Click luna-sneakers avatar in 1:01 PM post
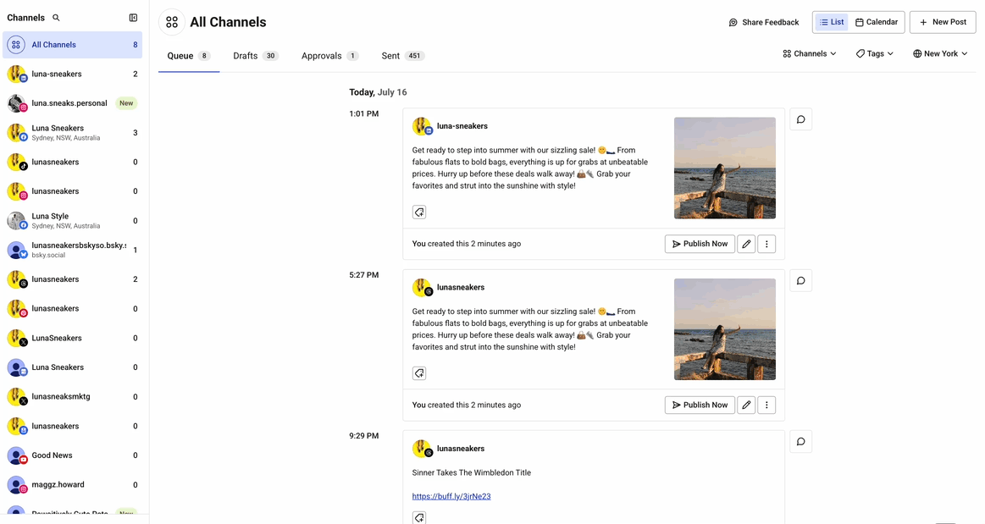This screenshot has width=985, height=524. pos(422,126)
